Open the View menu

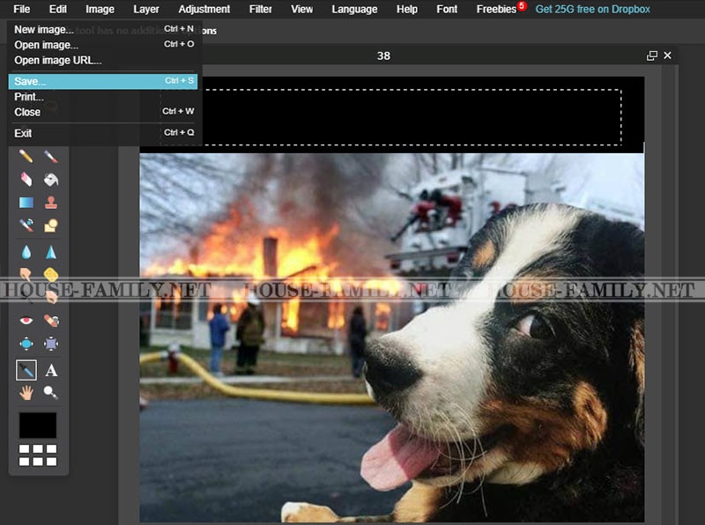(x=301, y=9)
